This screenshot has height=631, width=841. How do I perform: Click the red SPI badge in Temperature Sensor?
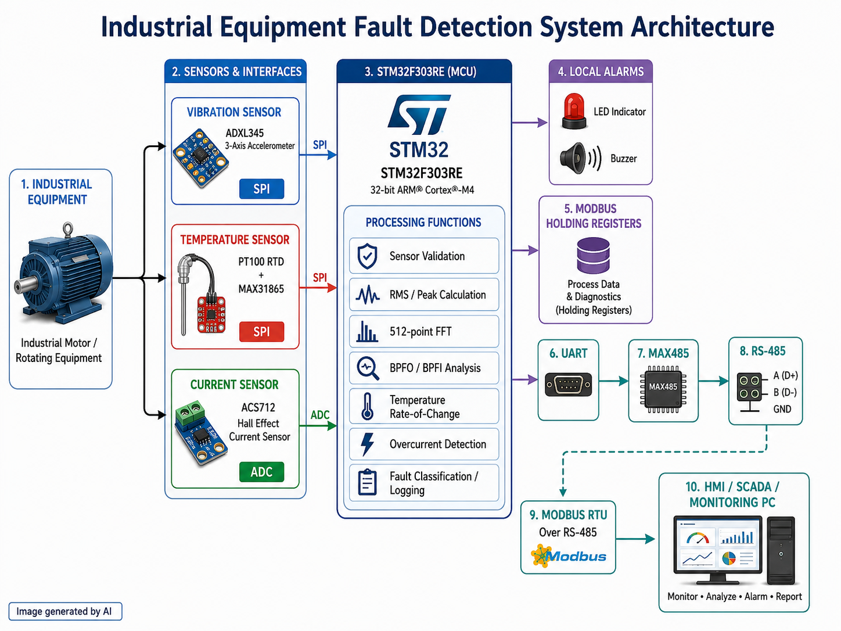click(x=261, y=332)
